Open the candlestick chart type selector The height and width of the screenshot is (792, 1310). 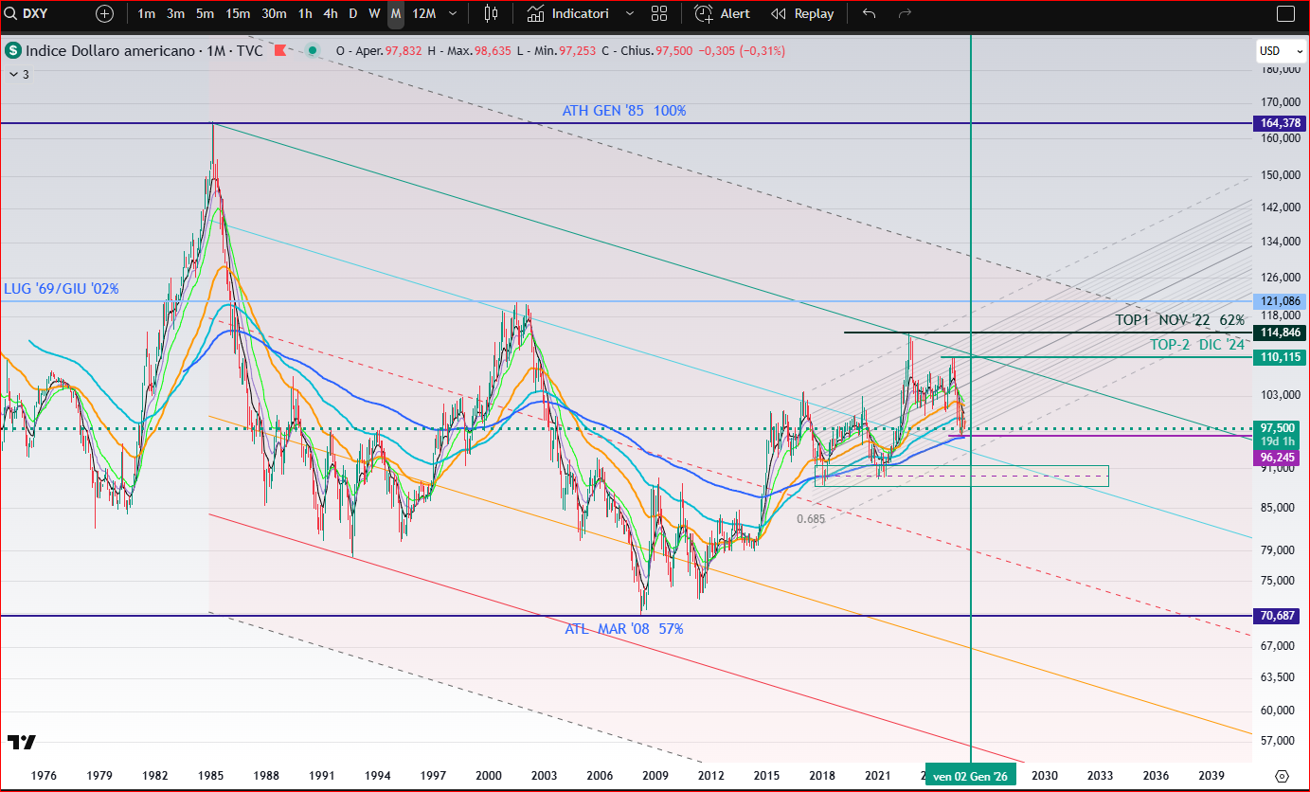[490, 13]
